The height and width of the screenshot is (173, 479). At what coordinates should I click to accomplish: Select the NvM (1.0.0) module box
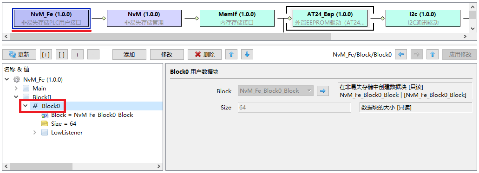tap(144, 18)
